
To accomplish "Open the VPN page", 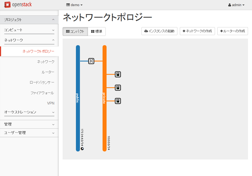I will pos(51,103).
